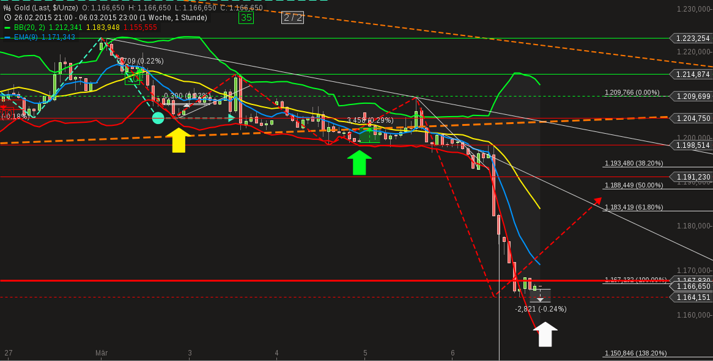Click the clock icon beside the date range
713x361 pixels.
tap(7, 18)
